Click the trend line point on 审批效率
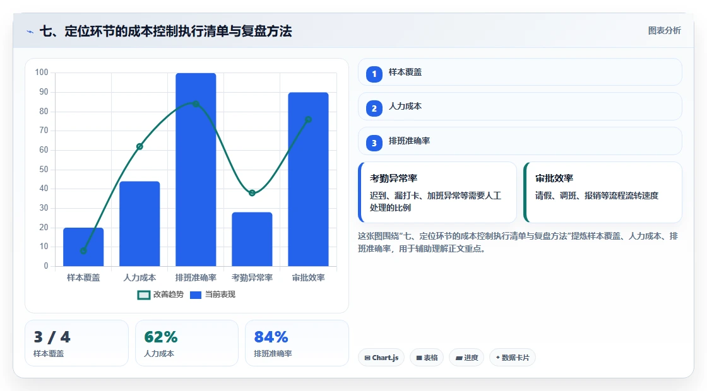The height and width of the screenshot is (391, 707). click(309, 119)
